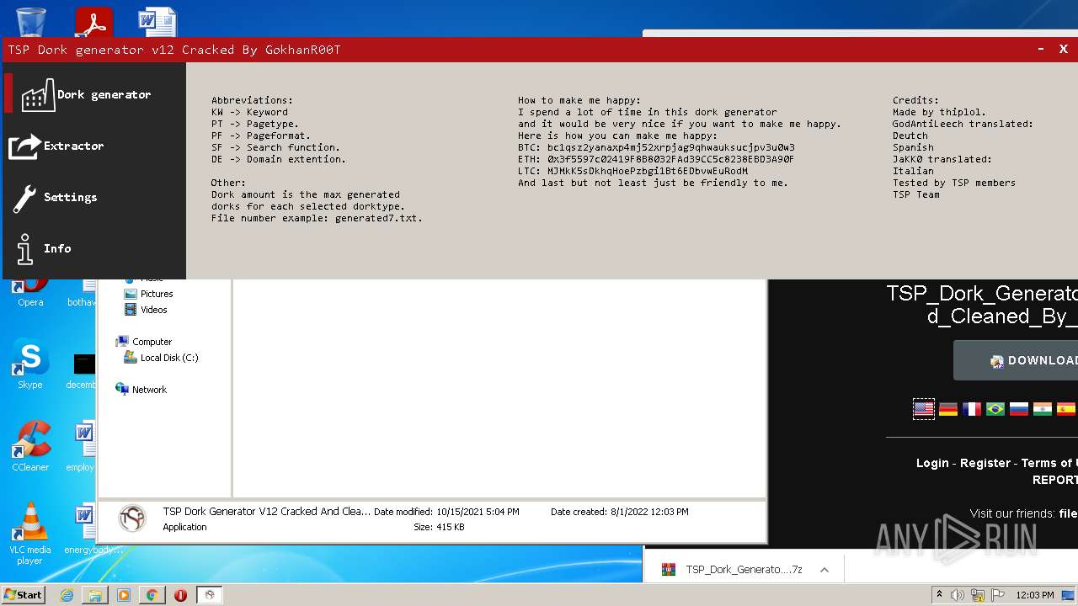Open the Register link on web page
The width and height of the screenshot is (1078, 606).
[x=985, y=463]
